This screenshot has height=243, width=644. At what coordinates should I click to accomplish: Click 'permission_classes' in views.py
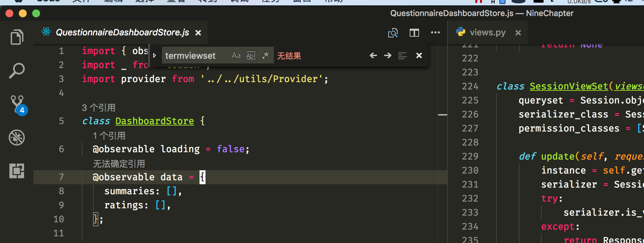569,128
